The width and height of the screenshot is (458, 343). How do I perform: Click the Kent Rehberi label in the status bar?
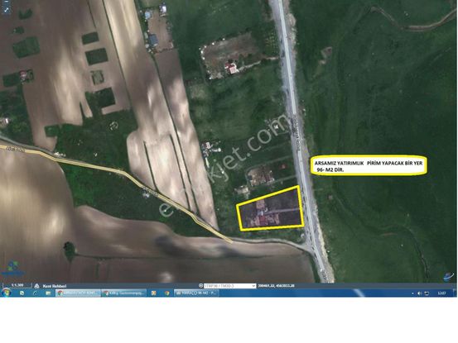(x=55, y=286)
